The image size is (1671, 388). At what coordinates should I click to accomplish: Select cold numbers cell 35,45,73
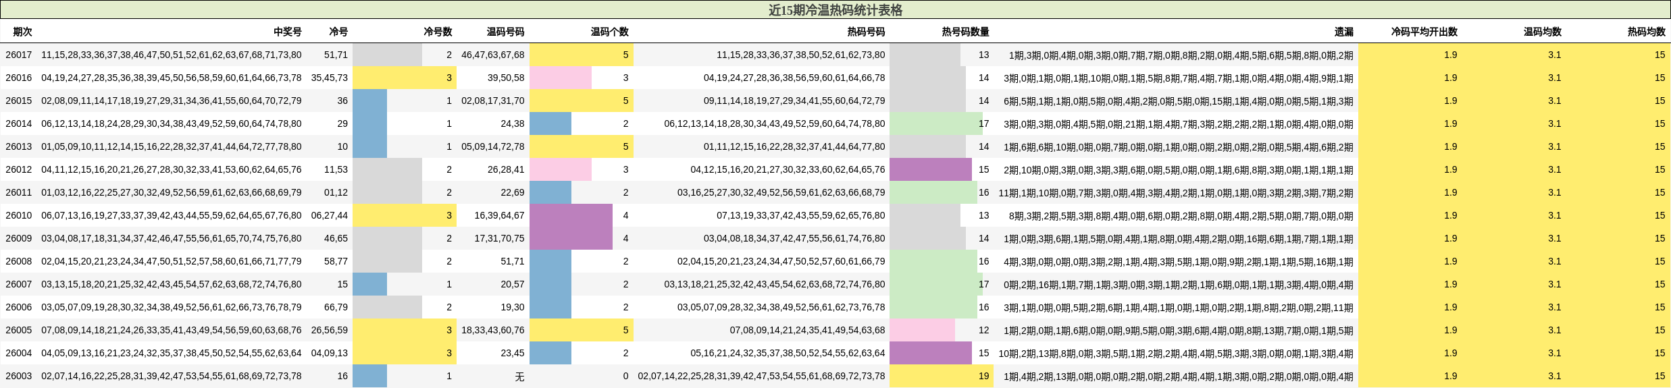point(330,78)
